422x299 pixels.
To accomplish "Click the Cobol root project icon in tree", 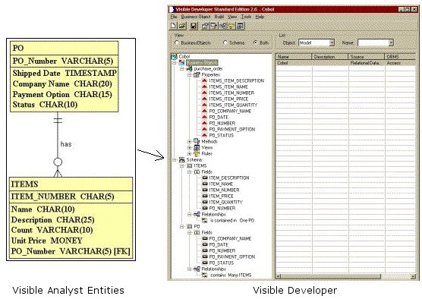I will click(x=174, y=56).
